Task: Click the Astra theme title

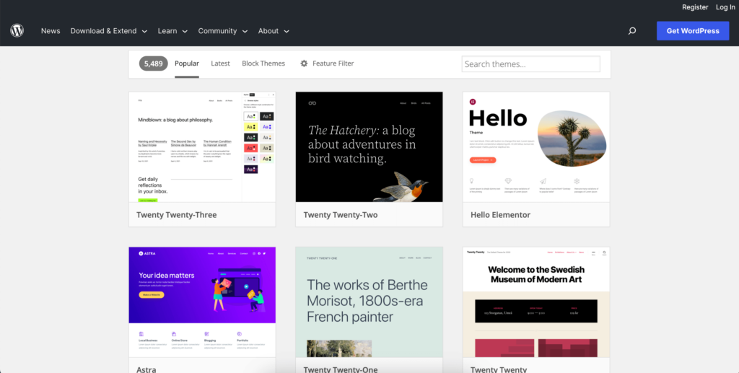Action: (146, 369)
